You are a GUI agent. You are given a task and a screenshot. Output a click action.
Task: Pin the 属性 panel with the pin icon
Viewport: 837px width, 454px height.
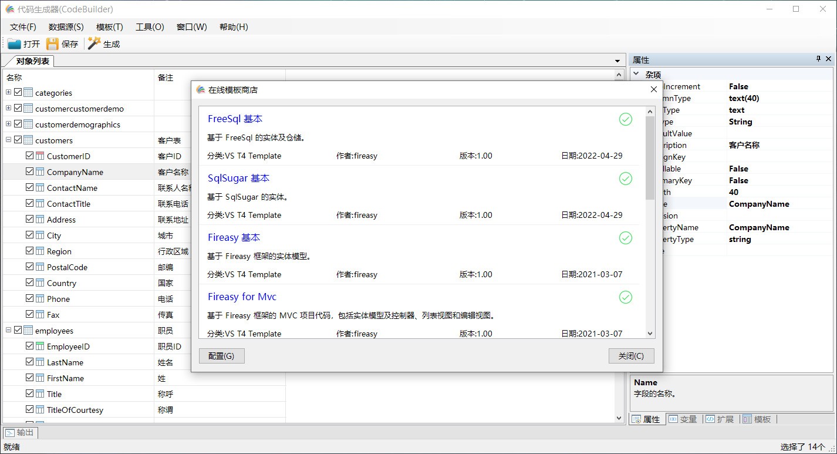tap(818, 59)
